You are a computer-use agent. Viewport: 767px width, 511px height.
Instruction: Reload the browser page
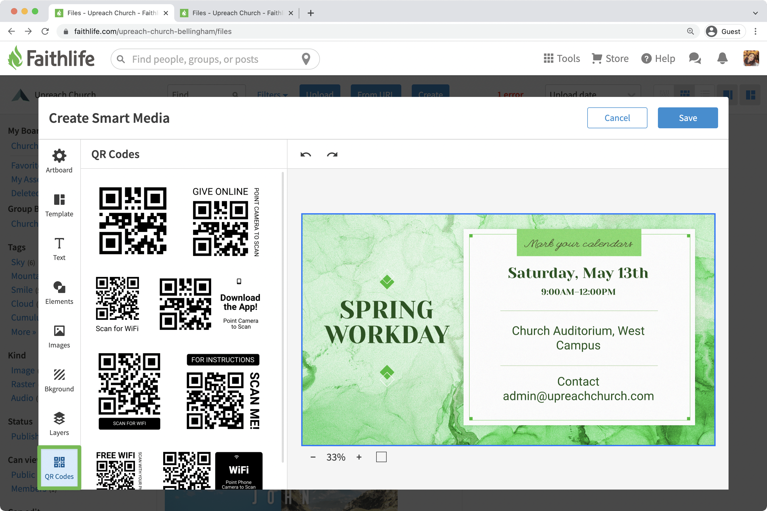click(x=45, y=31)
